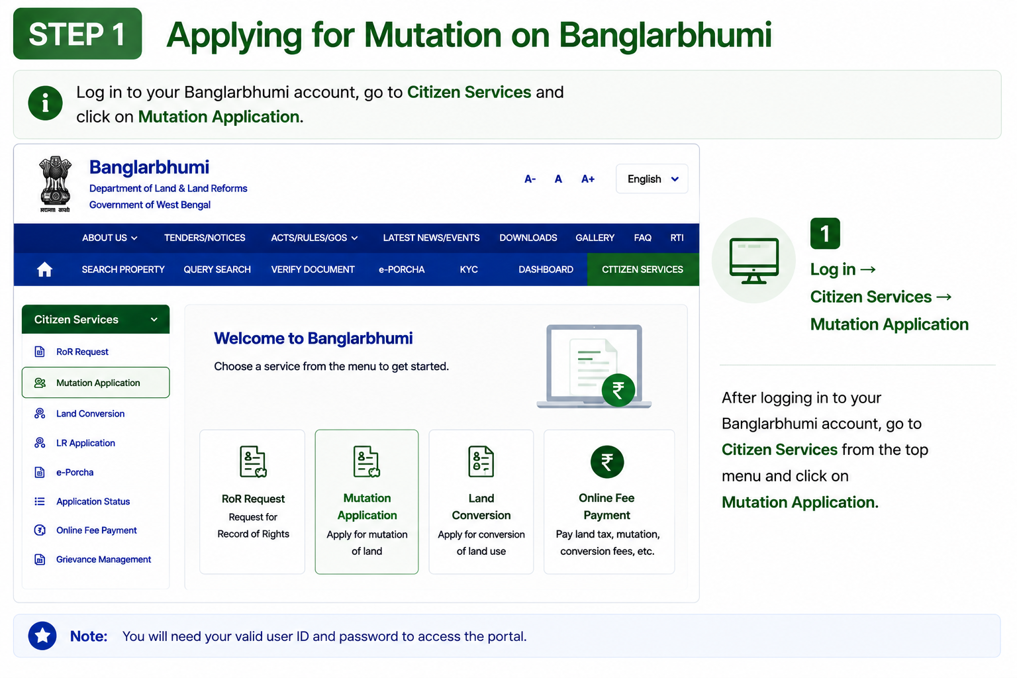
Task: Open the Mutation Application card title
Action: 367,507
